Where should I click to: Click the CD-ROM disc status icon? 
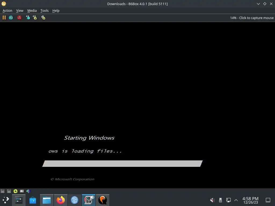point(15,191)
